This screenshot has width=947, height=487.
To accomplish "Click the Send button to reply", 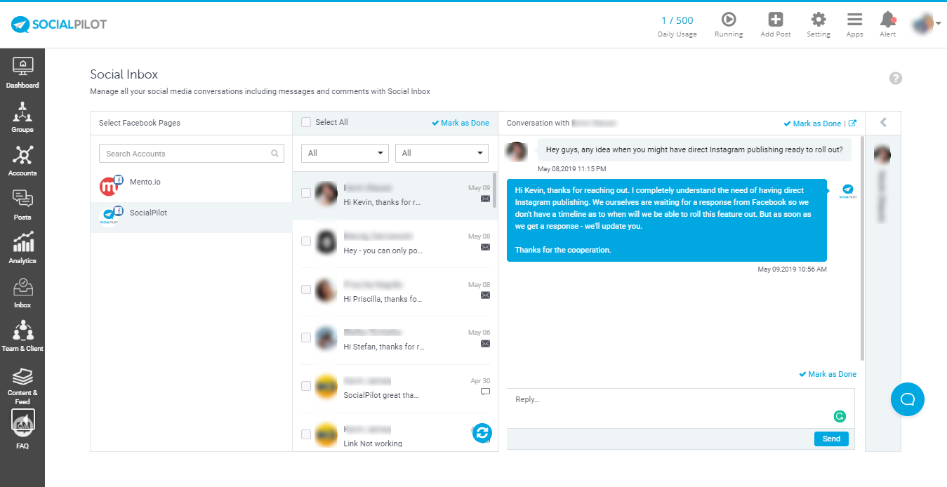I will point(831,438).
